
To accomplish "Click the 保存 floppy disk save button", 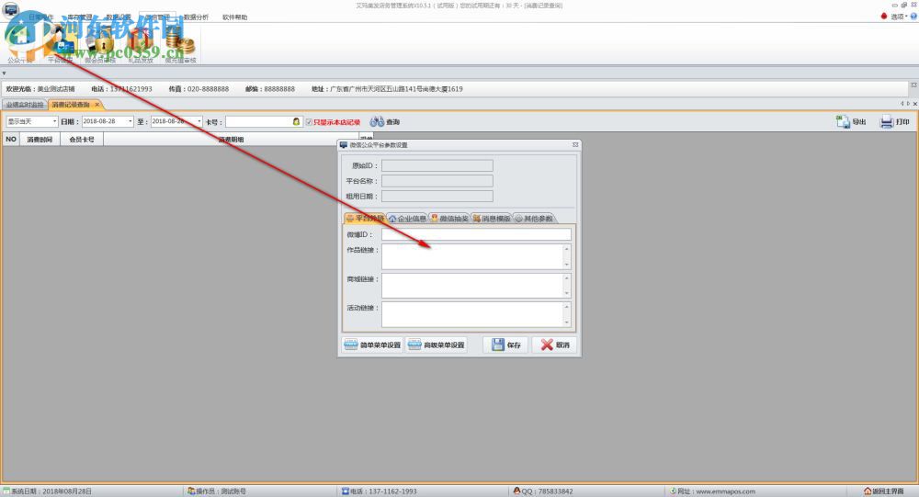I will [x=505, y=345].
